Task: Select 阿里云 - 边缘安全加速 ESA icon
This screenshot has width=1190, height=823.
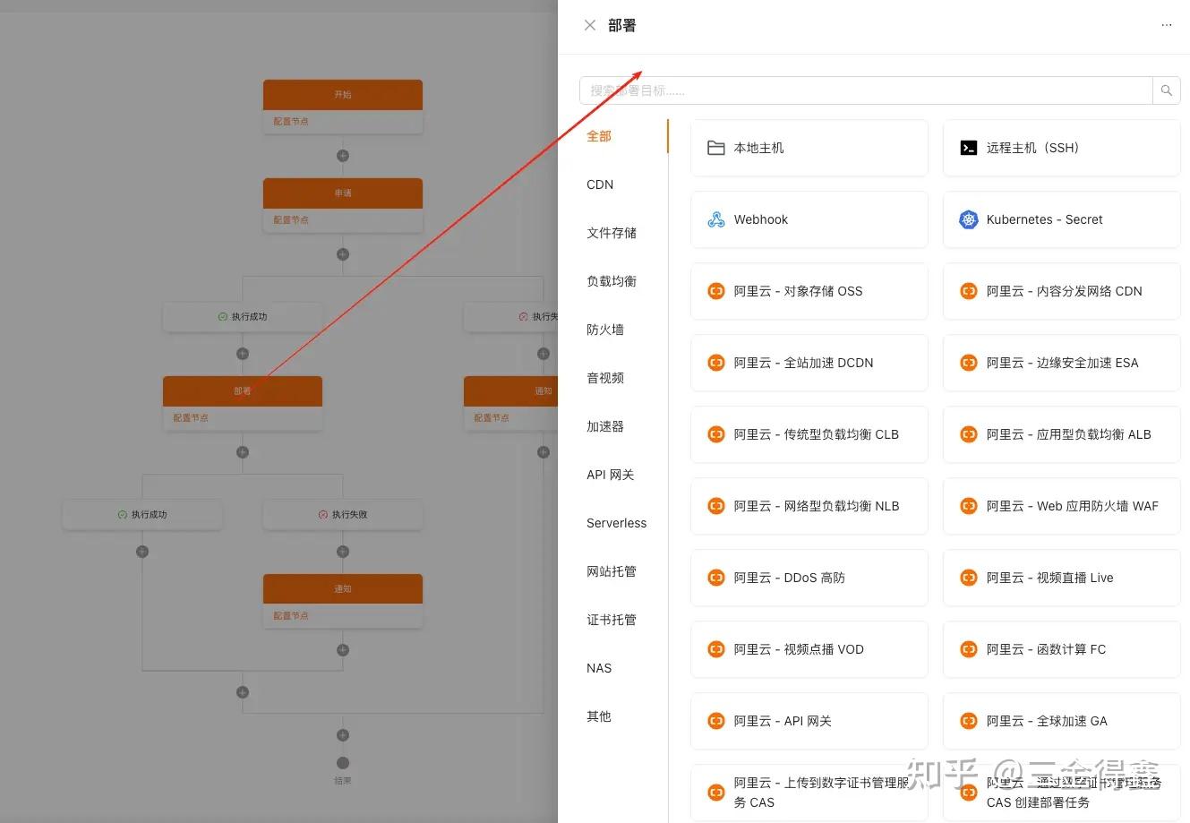Action: tap(968, 362)
